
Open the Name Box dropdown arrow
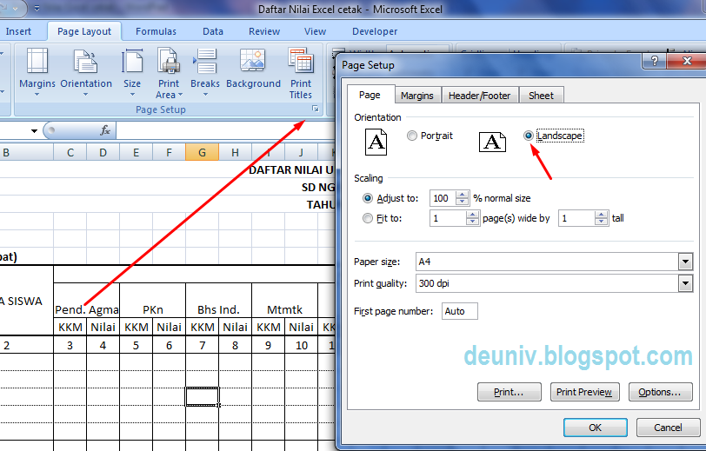(x=34, y=131)
